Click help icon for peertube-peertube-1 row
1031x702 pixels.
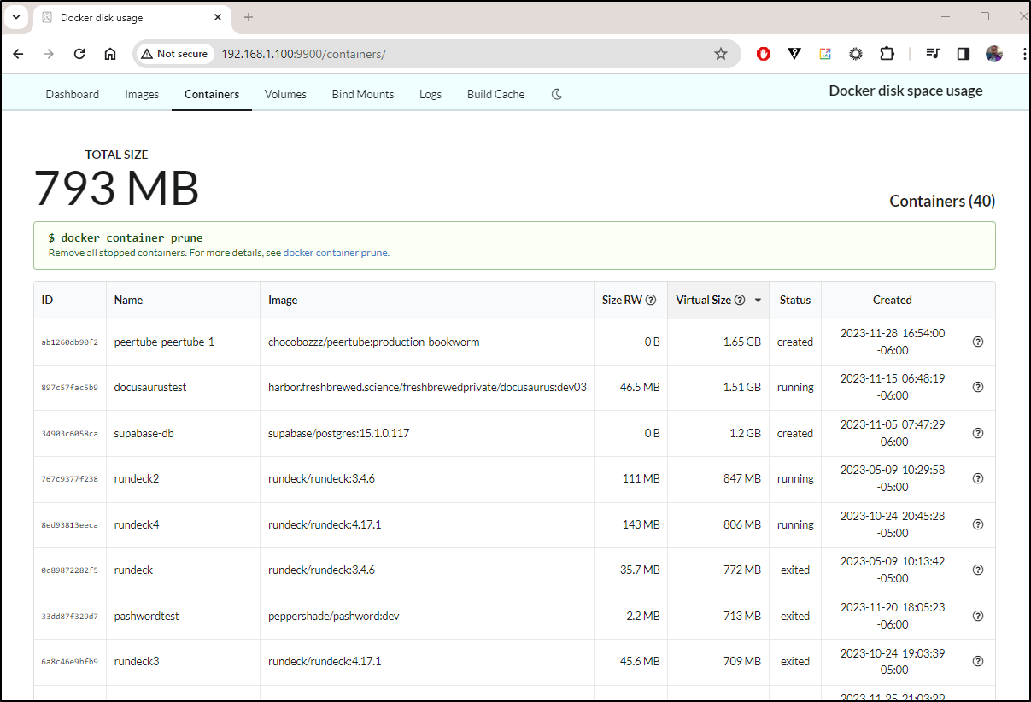point(979,342)
